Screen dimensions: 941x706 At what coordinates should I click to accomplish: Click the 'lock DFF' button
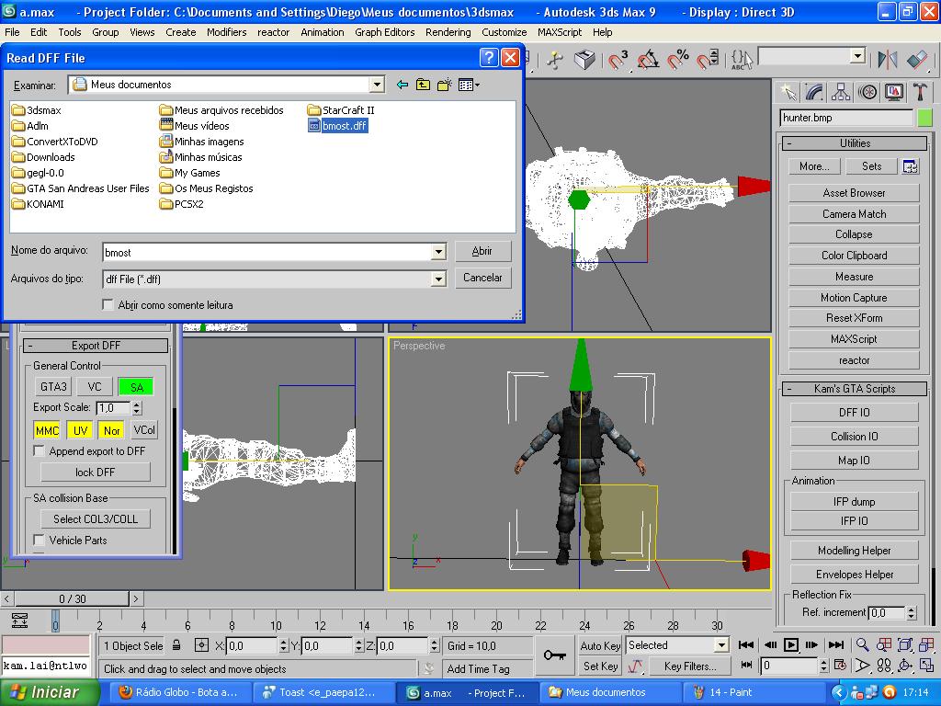click(x=95, y=472)
